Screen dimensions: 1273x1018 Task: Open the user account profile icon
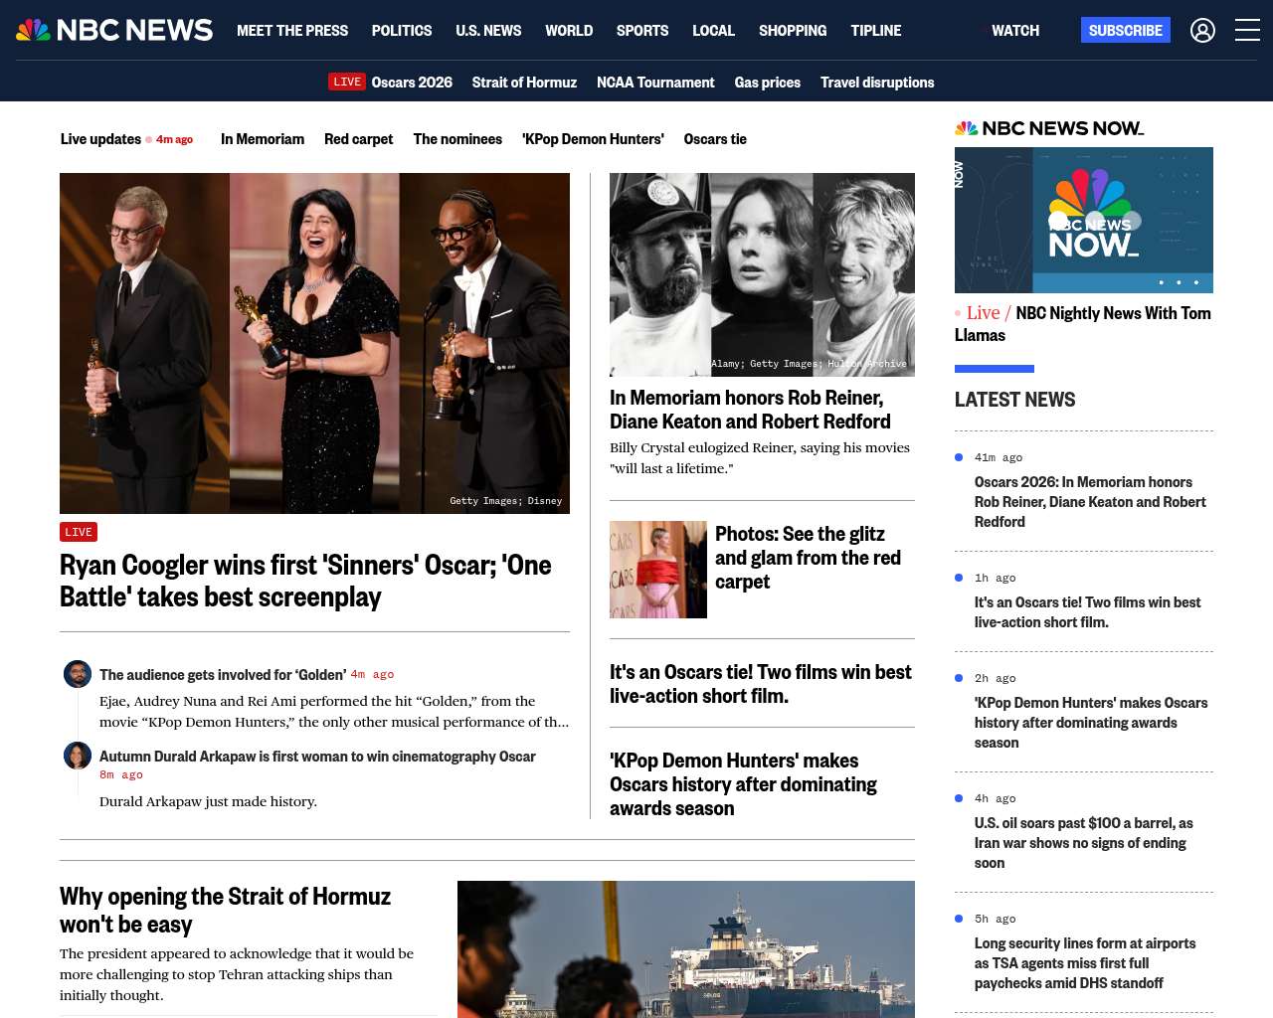tap(1202, 31)
